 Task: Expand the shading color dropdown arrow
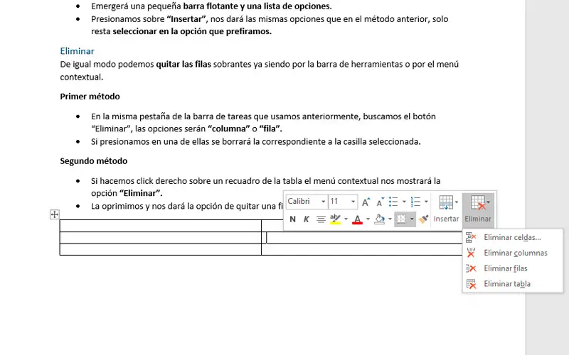click(x=390, y=219)
